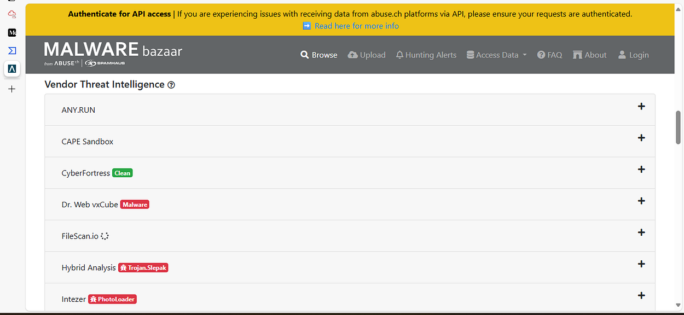
Task: Open the Upload page
Action: (x=367, y=55)
